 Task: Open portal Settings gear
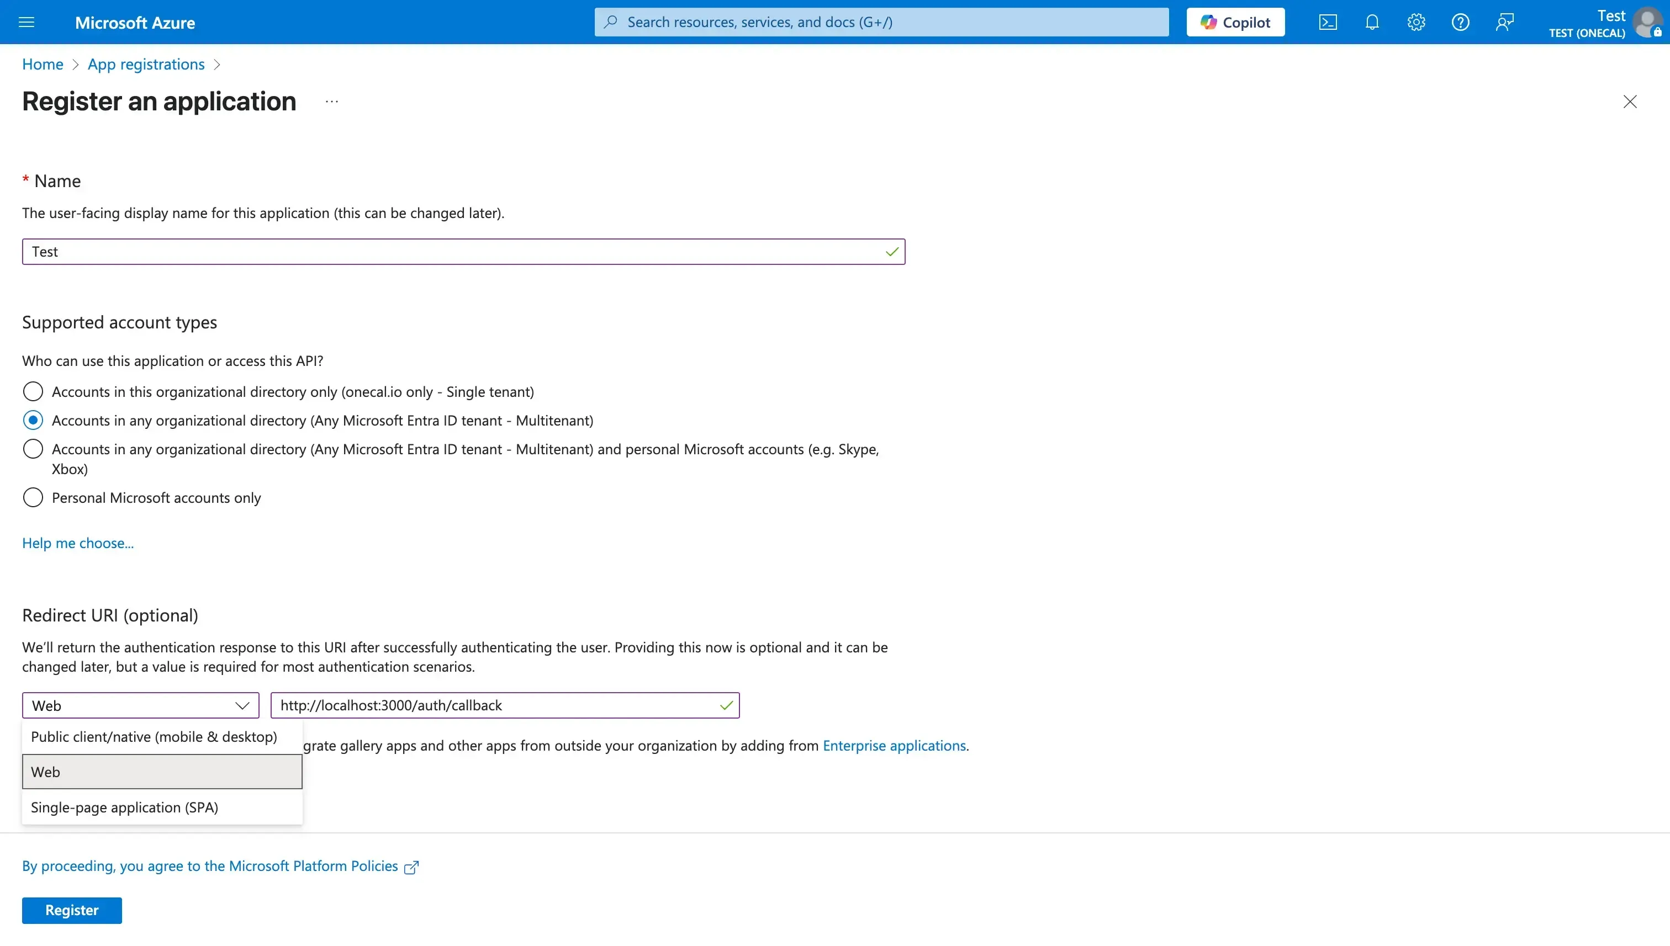(x=1416, y=22)
